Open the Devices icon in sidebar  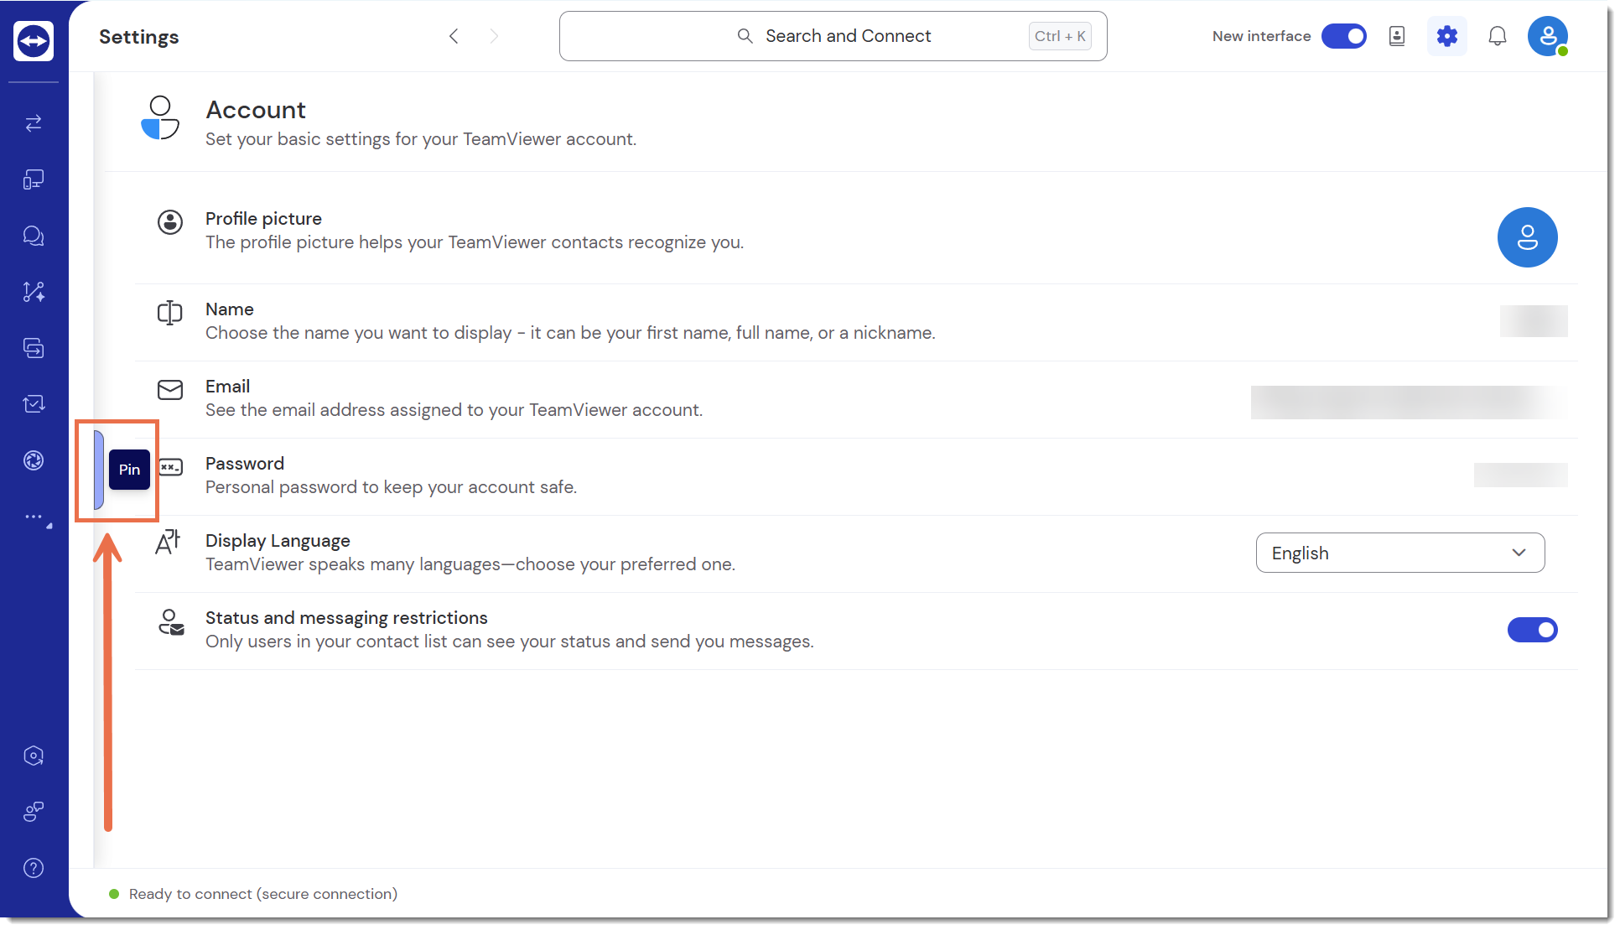[x=34, y=179]
